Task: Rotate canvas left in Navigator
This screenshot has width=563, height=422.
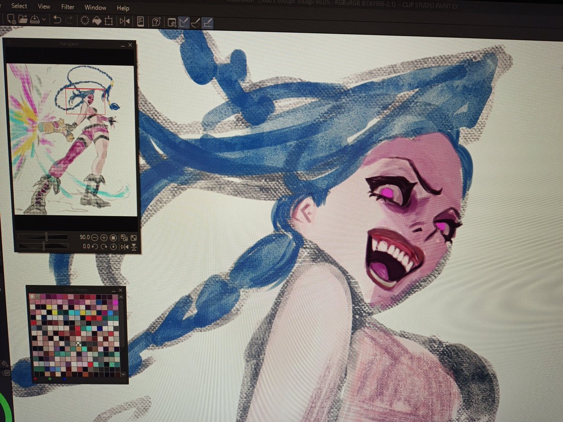Action: 95,247
